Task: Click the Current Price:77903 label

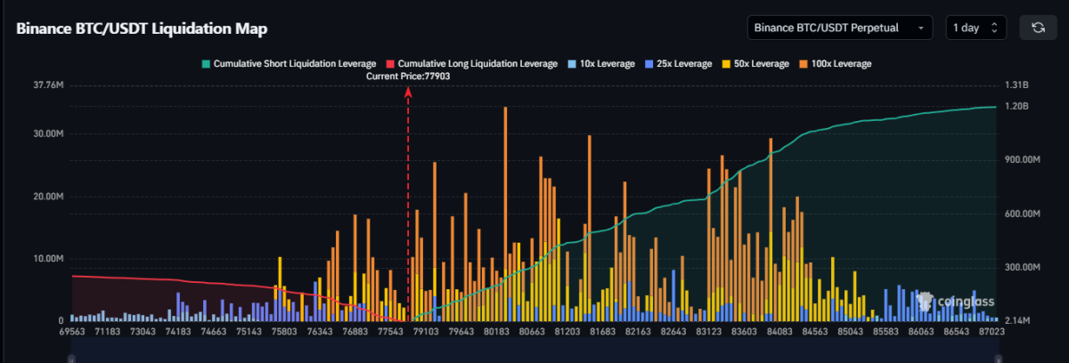Action: 409,77
